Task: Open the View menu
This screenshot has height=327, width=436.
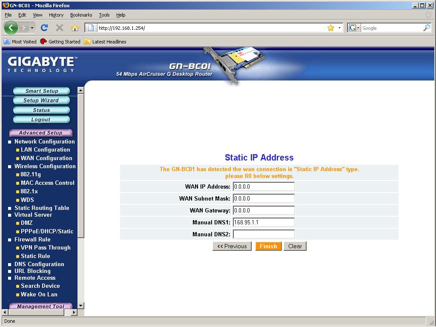Action: coord(37,15)
